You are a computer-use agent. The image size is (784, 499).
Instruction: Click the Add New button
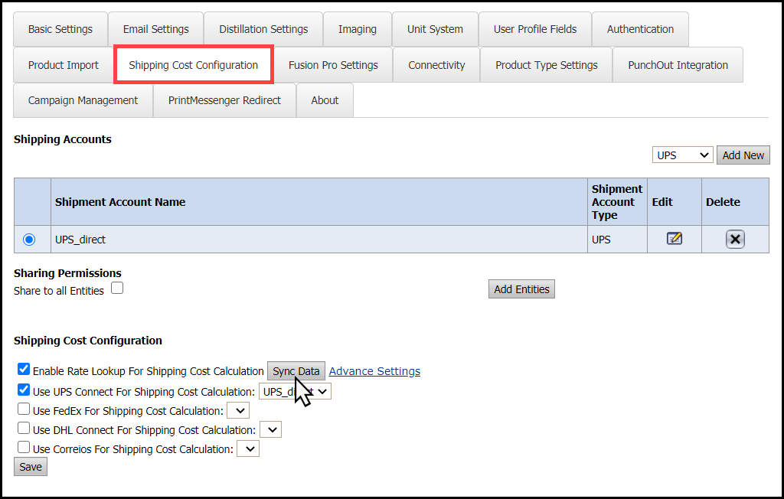[x=743, y=155]
